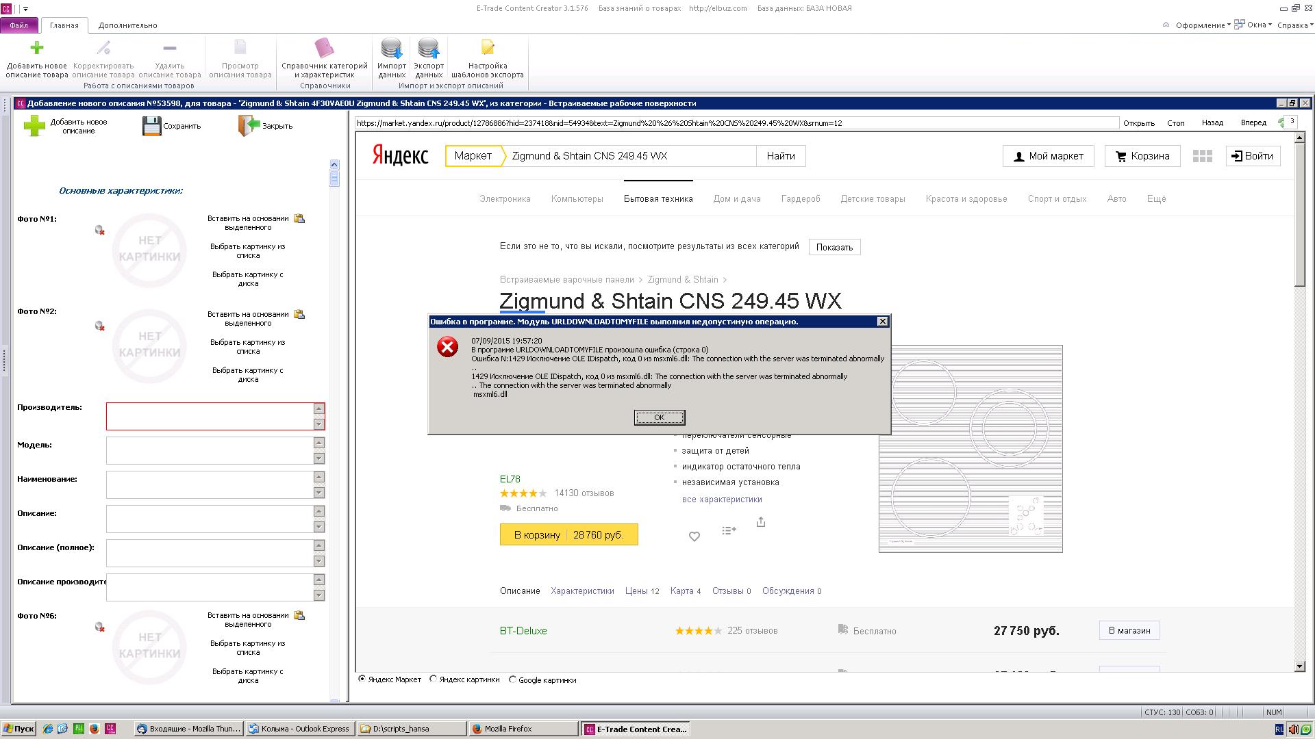Click the Import data database icon
Viewport: 1315px width, 739px height.
point(392,49)
